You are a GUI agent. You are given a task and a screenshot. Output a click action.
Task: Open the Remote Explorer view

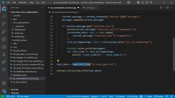point(4,47)
